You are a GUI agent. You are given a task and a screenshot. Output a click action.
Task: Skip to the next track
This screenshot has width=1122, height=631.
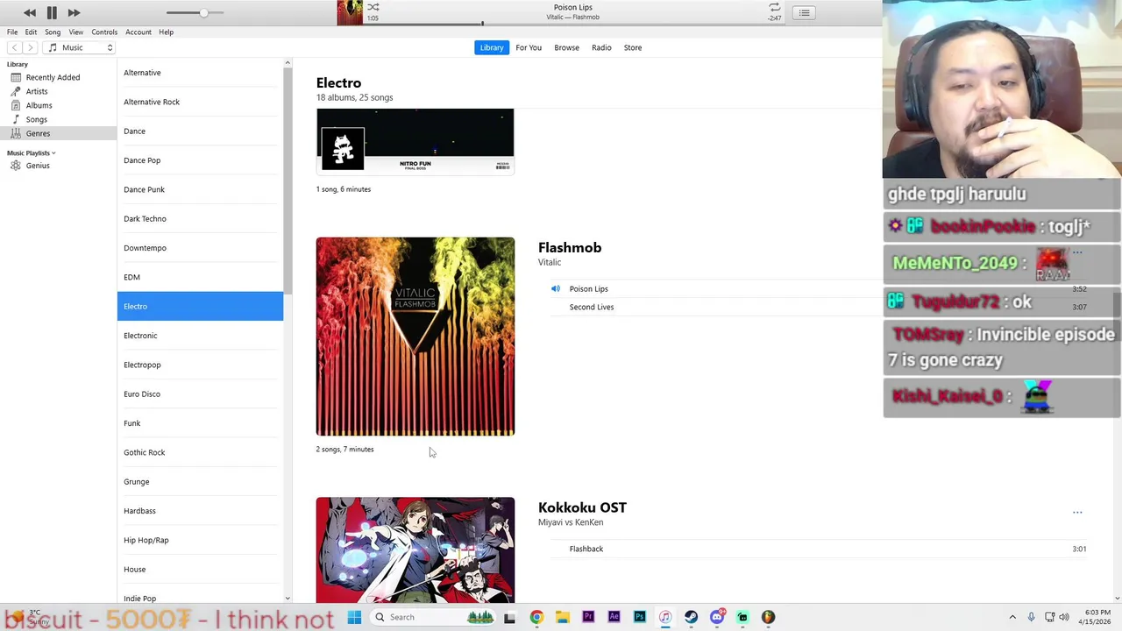[x=74, y=12]
